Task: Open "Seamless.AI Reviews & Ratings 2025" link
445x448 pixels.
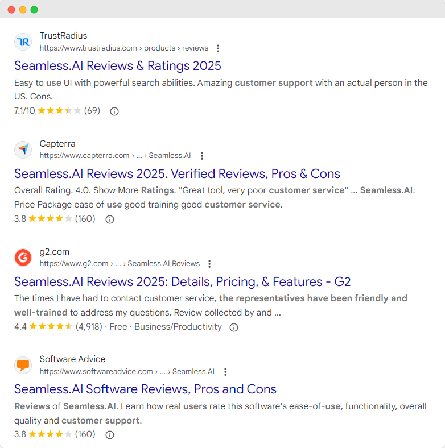Action: [118, 65]
